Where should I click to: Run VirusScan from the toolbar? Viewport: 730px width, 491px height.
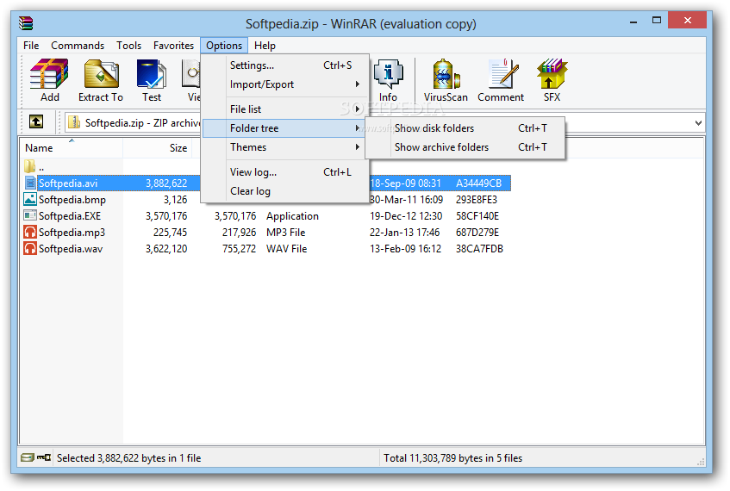[446, 73]
